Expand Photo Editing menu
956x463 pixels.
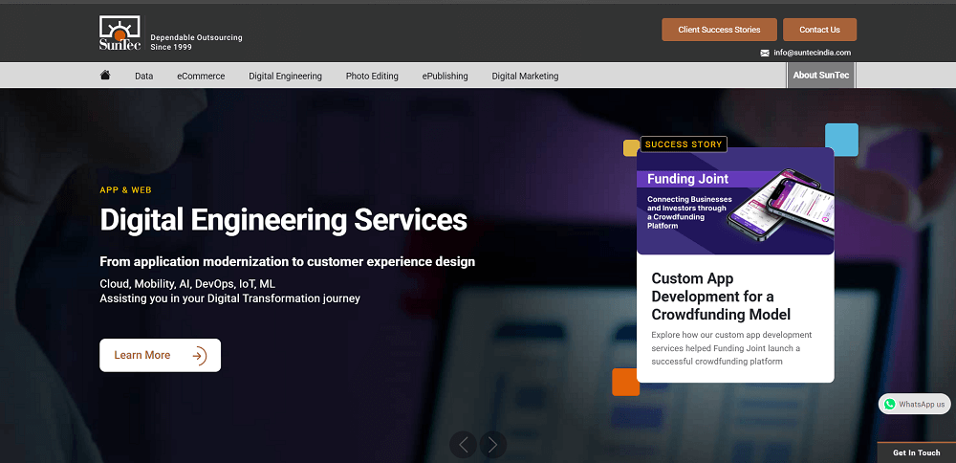(372, 76)
